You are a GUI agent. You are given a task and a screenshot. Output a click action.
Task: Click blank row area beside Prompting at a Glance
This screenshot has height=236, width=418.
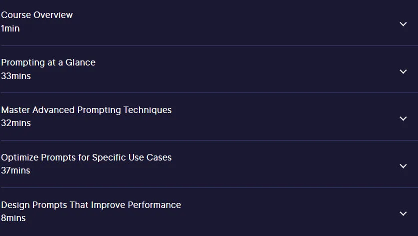(x=245, y=69)
